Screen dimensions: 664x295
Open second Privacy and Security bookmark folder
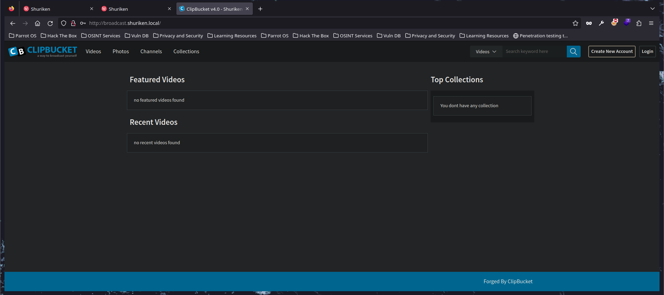430,36
